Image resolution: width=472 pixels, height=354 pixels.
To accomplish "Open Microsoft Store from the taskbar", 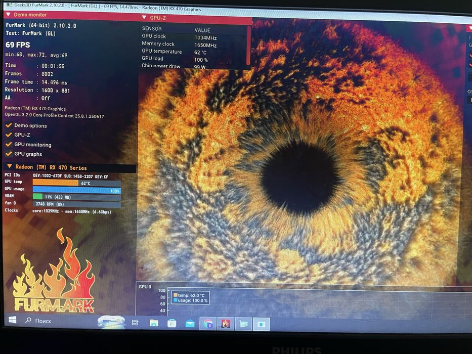I will (x=172, y=324).
